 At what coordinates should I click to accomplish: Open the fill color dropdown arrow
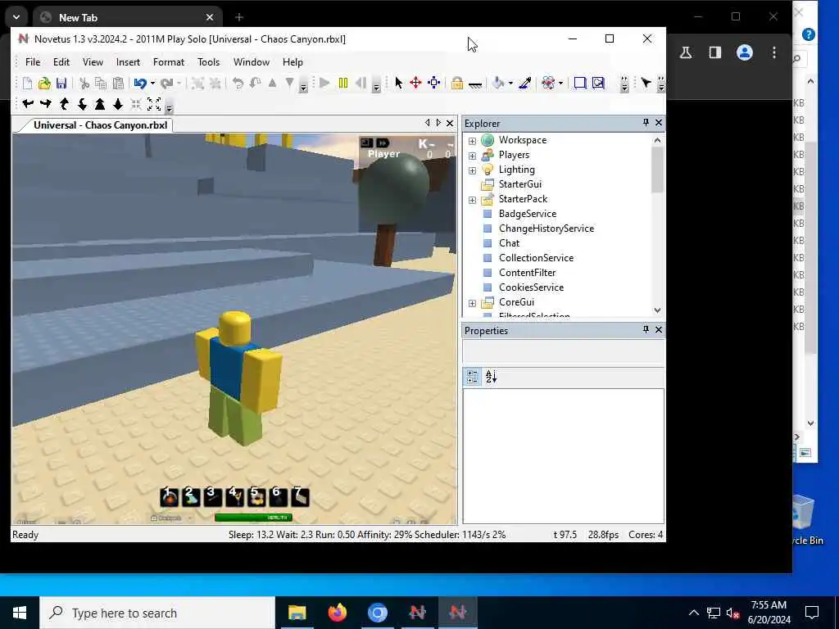[x=510, y=83]
